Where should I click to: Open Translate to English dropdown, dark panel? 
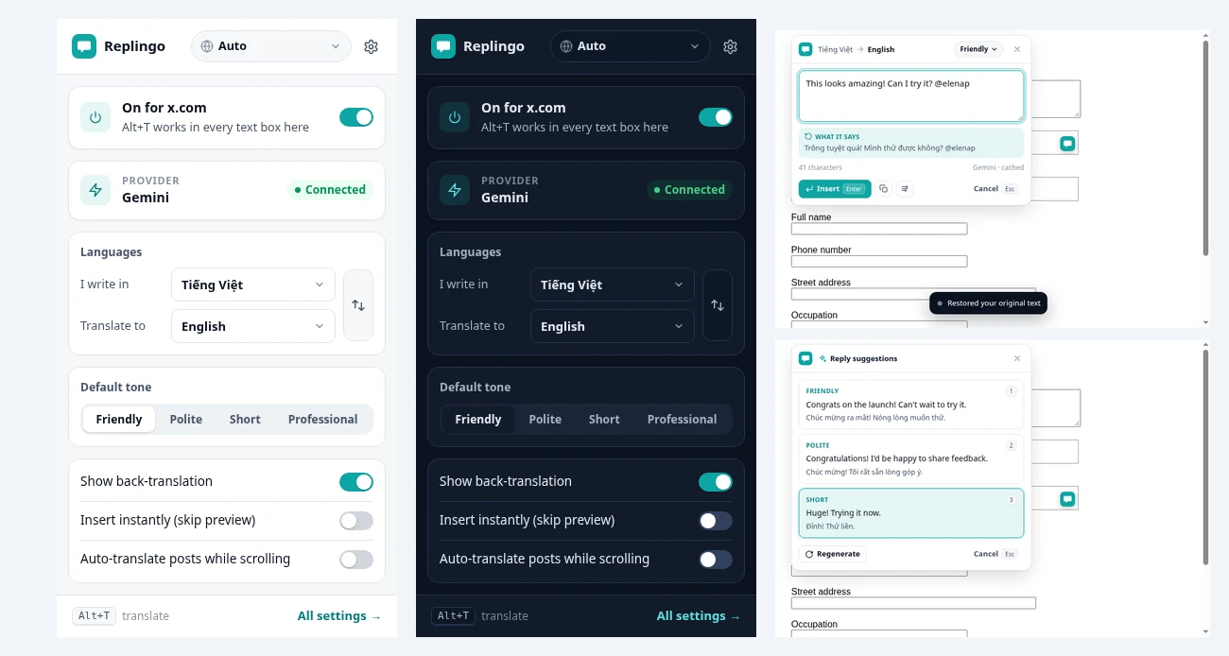click(613, 326)
